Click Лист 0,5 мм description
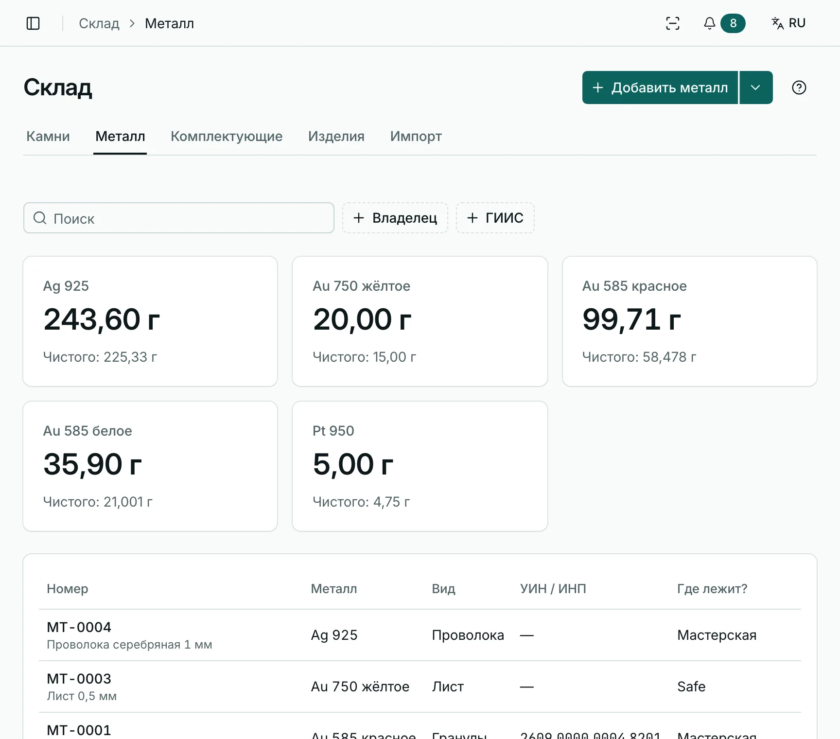This screenshot has height=739, width=840. point(82,696)
